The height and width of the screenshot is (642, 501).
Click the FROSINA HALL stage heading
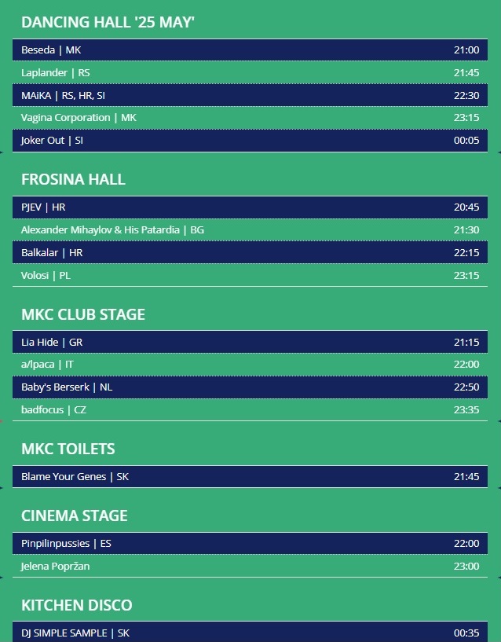73,179
